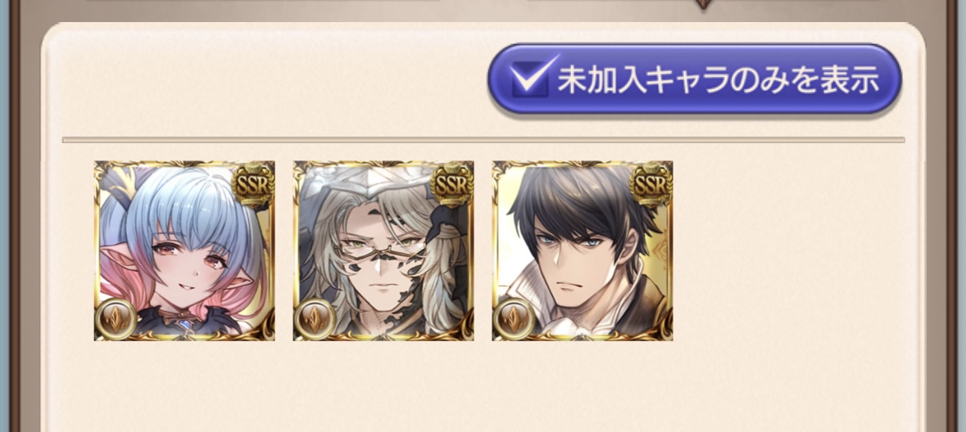Click SSR badge on blue-haired girl portrait
The image size is (966, 432).
253,184
